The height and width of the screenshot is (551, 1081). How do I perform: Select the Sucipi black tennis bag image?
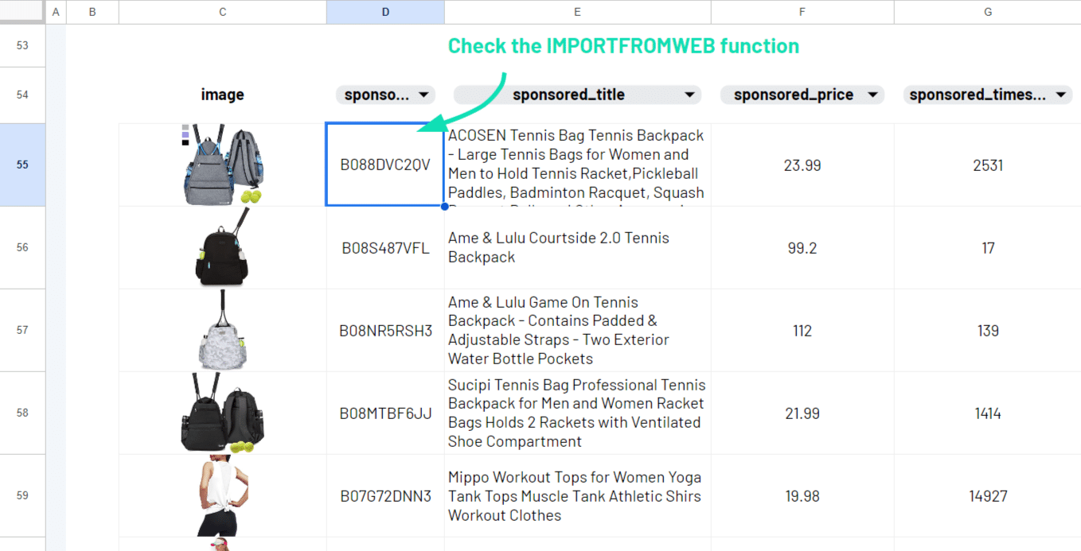(222, 413)
